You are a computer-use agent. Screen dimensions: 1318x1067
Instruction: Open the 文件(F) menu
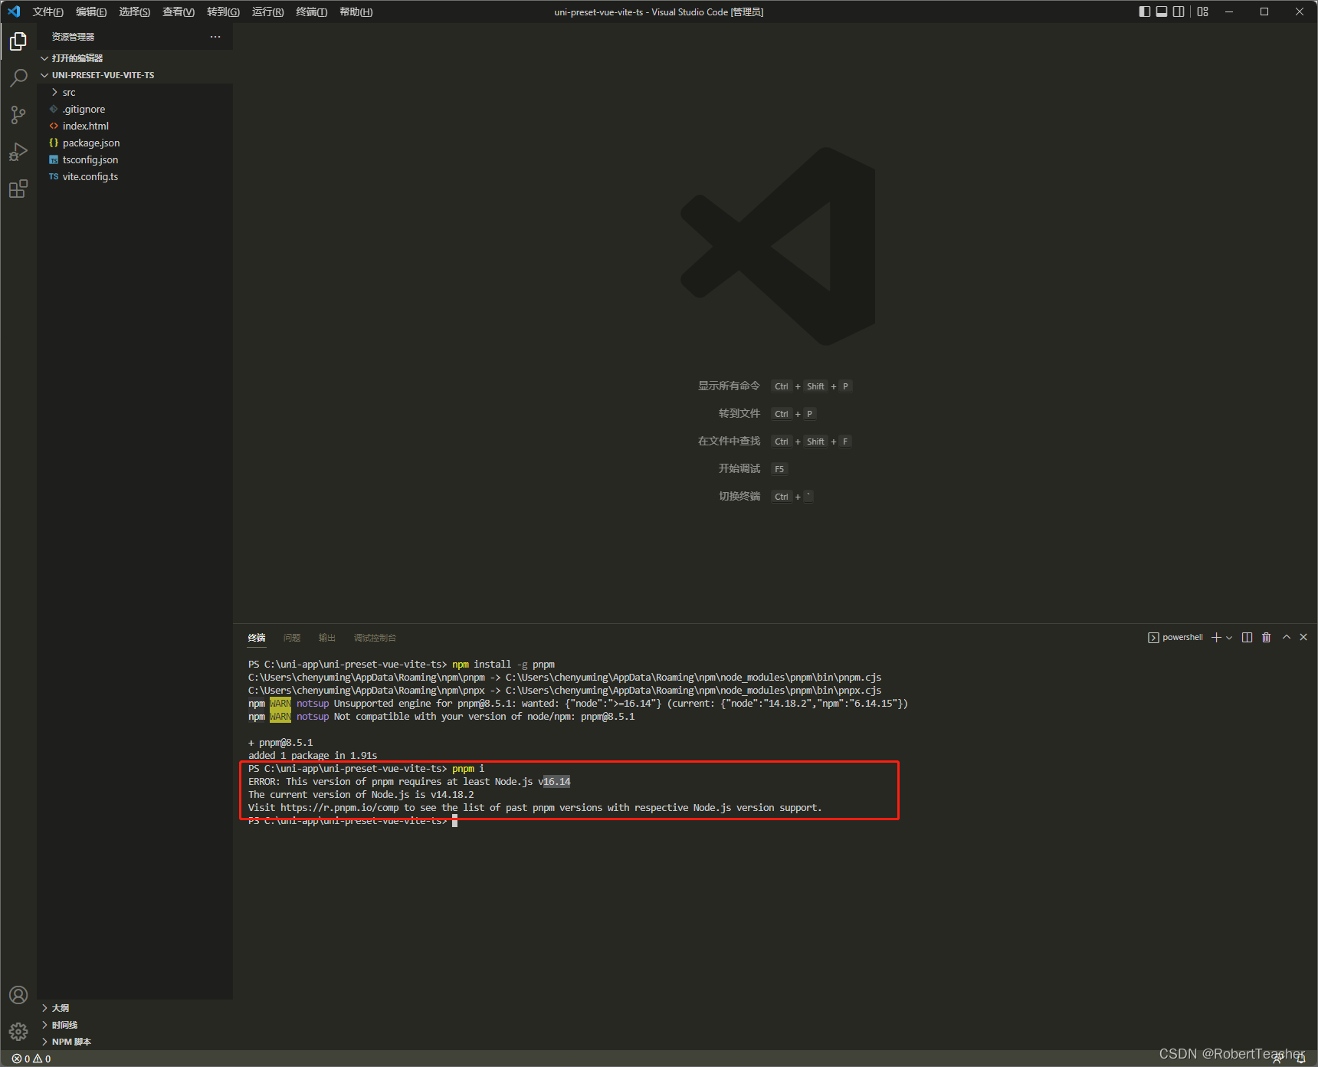48,11
